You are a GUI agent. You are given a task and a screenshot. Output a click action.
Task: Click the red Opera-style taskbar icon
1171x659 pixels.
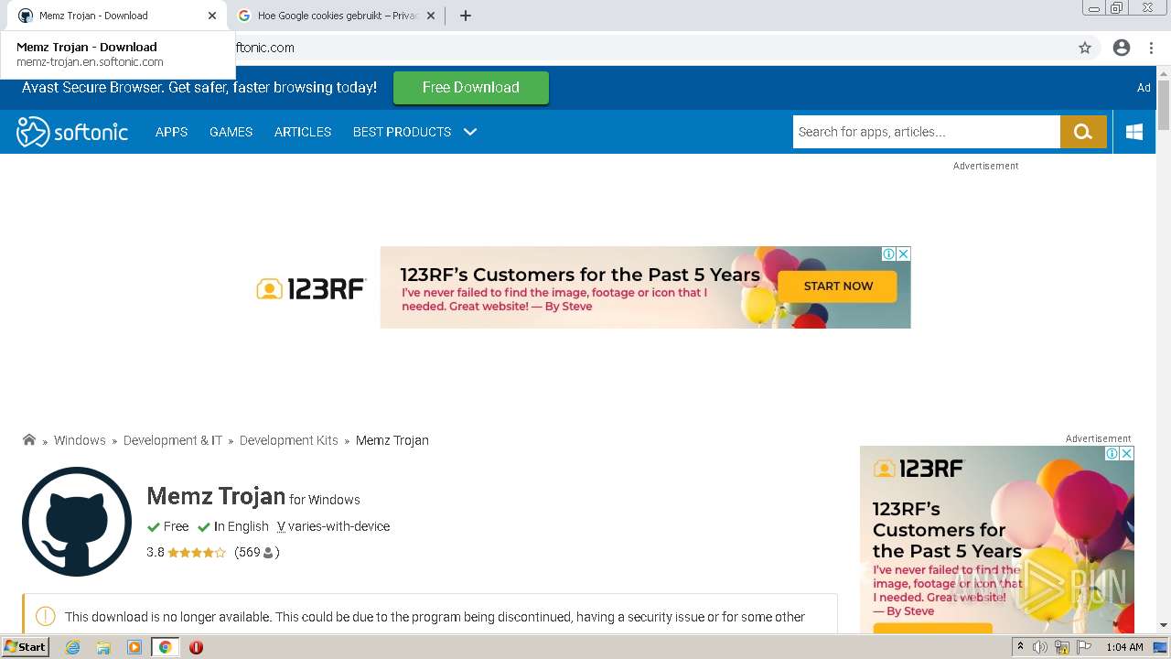point(196,647)
